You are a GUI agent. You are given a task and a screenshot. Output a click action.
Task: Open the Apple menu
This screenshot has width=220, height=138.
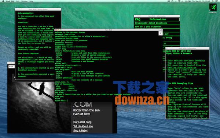click(3, 1)
